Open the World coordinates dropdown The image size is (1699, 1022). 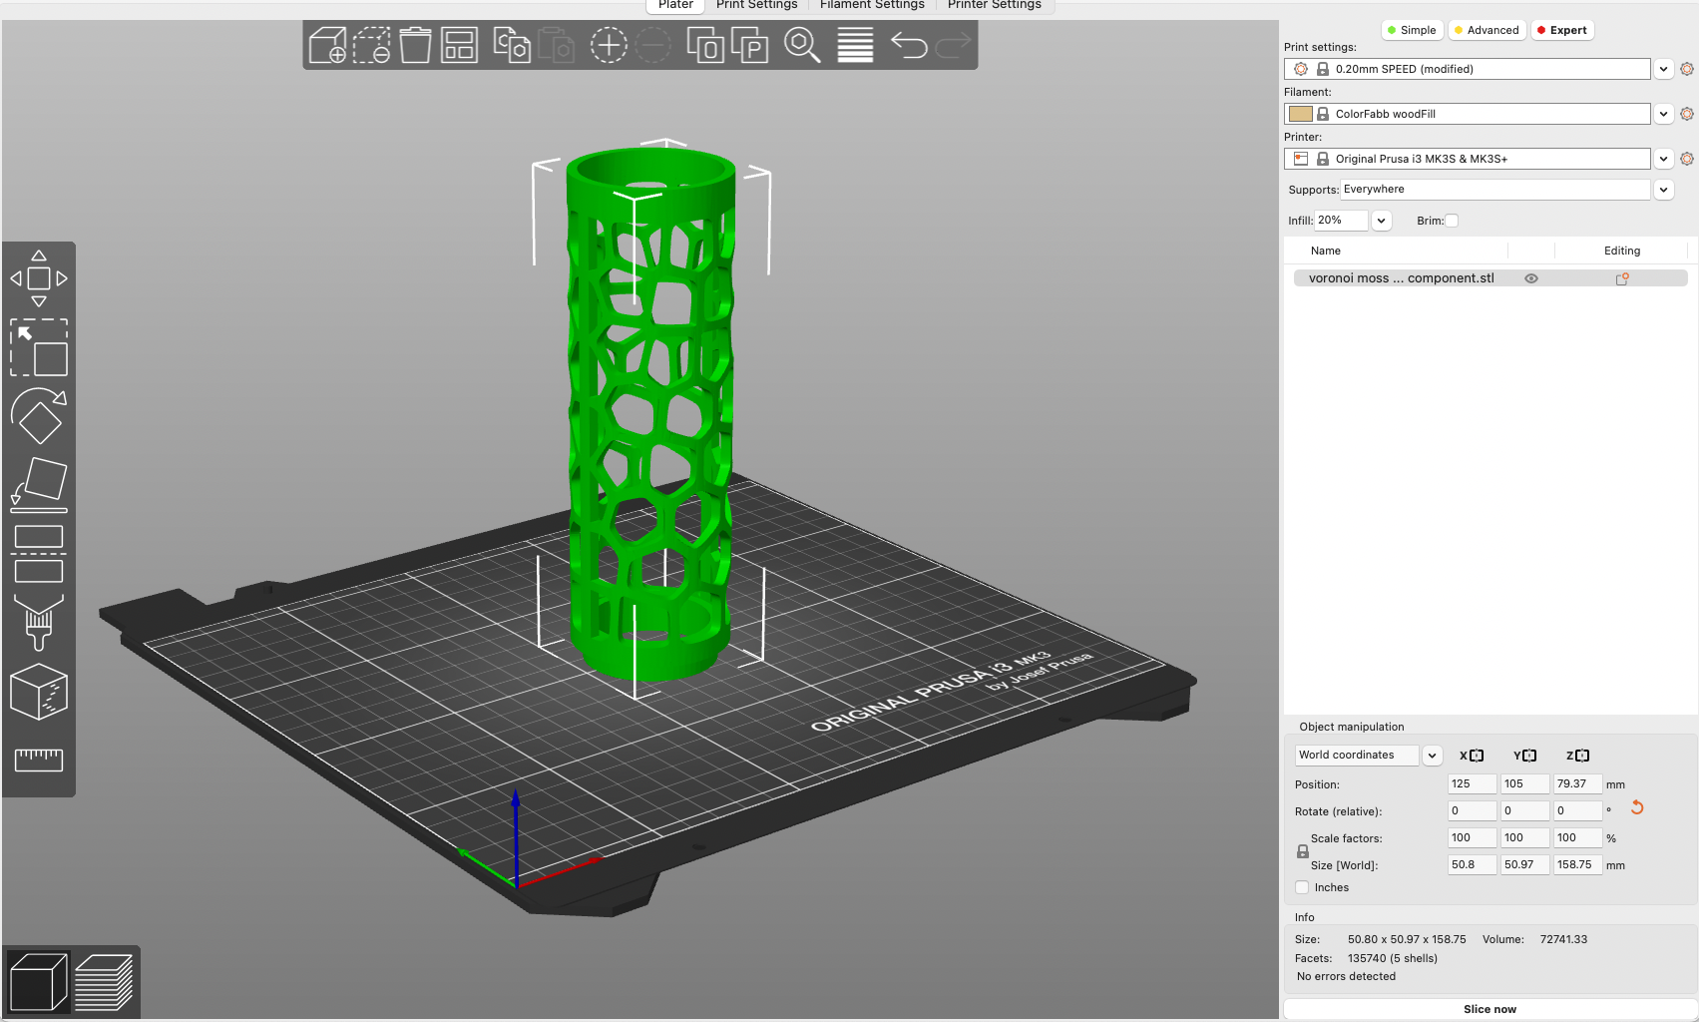click(x=1433, y=756)
